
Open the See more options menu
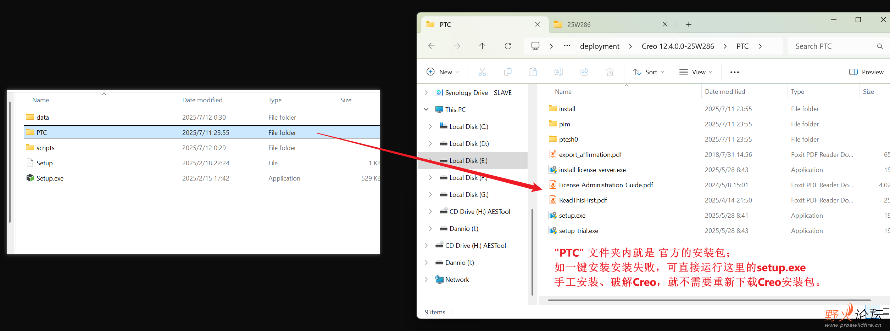735,72
